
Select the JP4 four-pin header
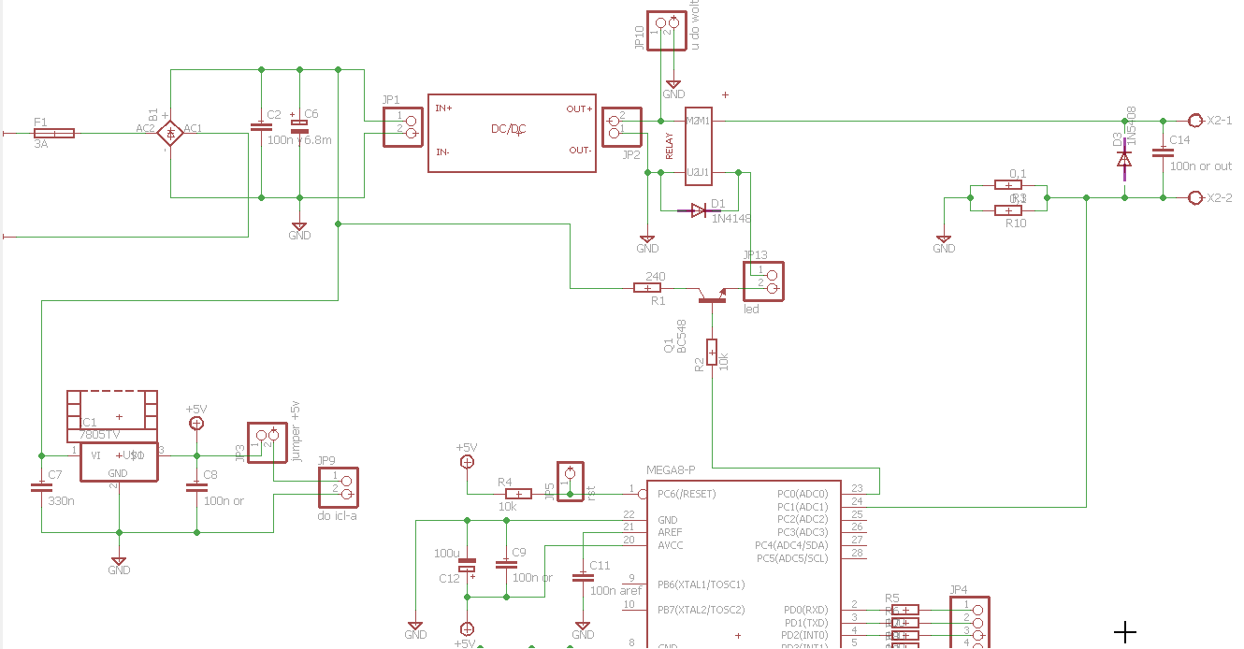969,623
